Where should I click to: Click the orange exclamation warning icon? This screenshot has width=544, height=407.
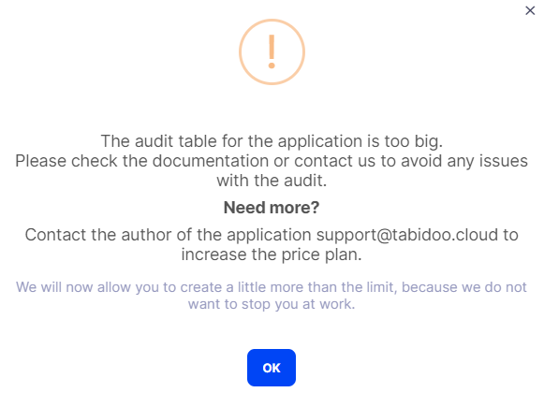[272, 51]
